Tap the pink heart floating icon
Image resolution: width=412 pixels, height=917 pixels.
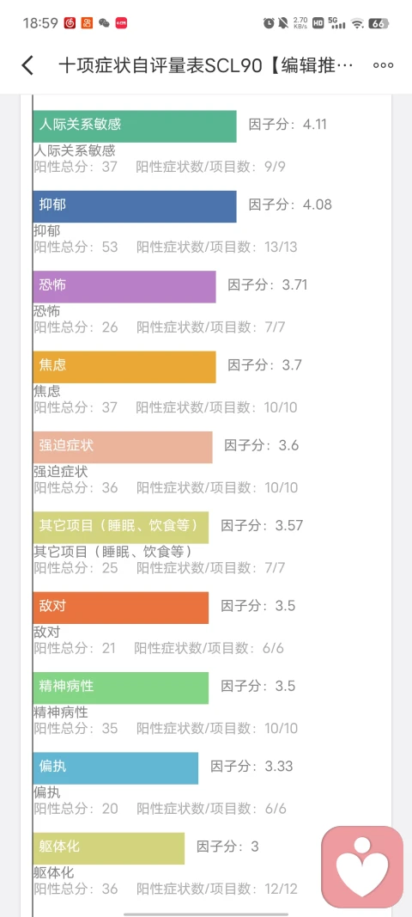click(x=362, y=866)
